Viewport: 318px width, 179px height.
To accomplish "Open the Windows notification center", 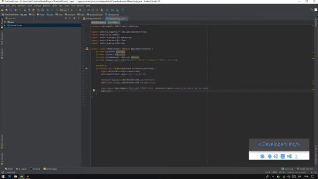I will click(x=313, y=177).
